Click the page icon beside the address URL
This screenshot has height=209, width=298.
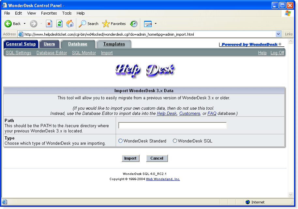point(21,34)
